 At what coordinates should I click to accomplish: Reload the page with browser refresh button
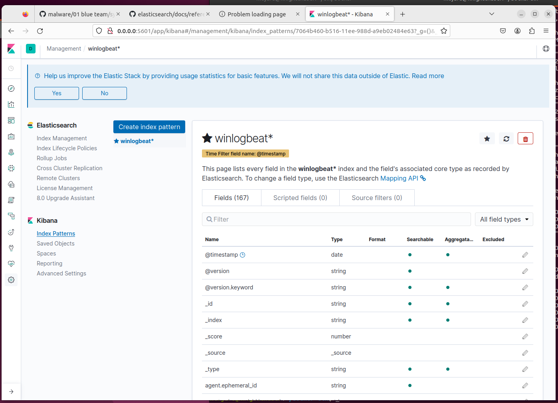coord(40,31)
